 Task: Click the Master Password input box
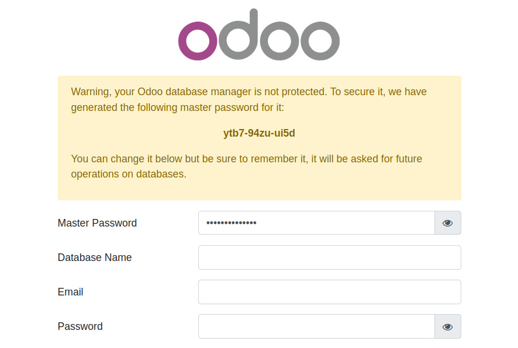[316, 222]
